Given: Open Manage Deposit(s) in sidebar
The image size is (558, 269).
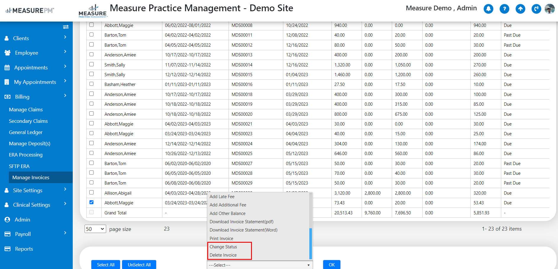Looking at the screenshot, I should click(x=30, y=144).
